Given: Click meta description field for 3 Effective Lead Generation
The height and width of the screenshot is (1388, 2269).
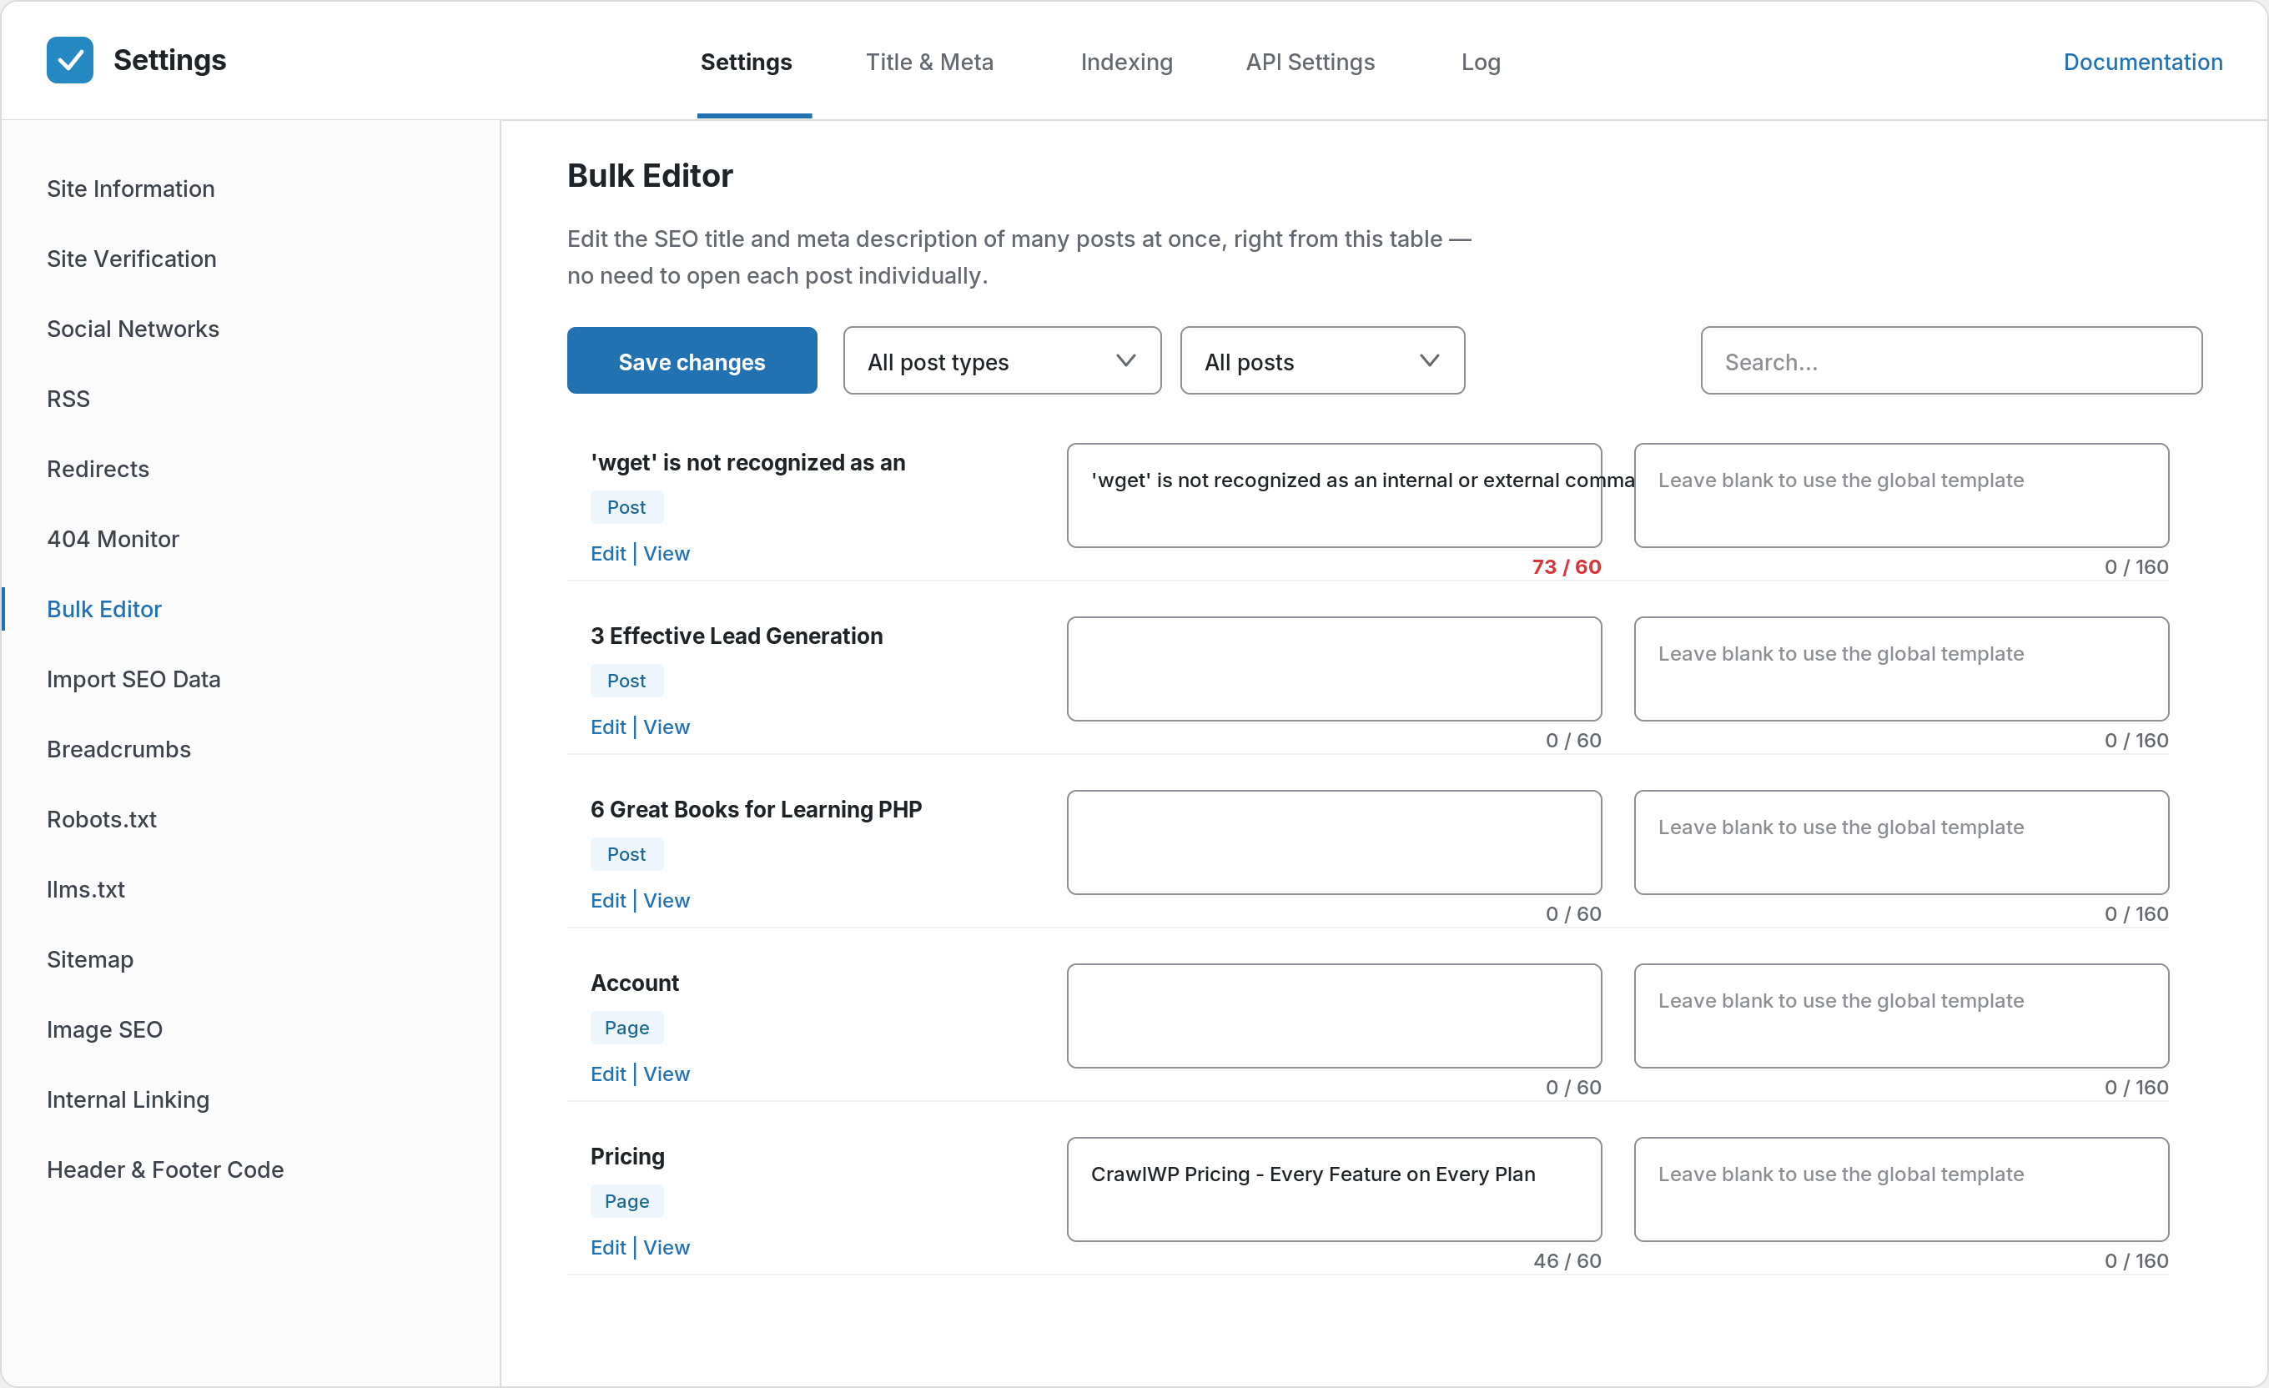Looking at the screenshot, I should pyautogui.click(x=1902, y=669).
